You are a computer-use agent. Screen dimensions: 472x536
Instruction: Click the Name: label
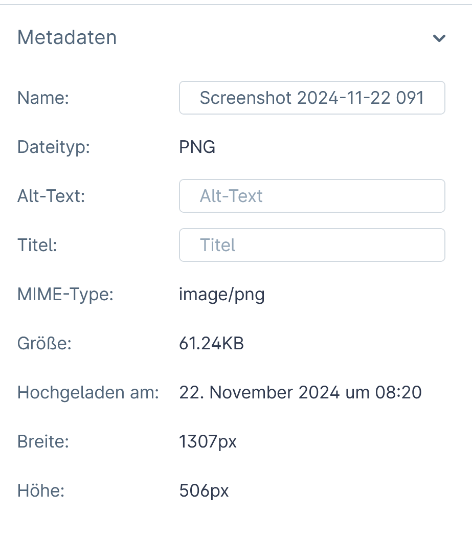43,98
